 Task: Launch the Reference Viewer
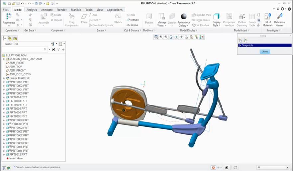(279, 20)
